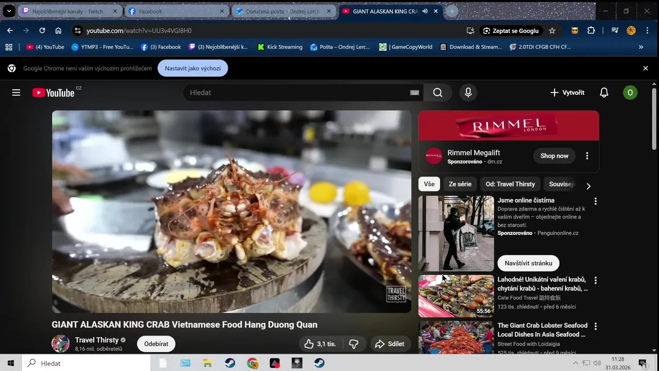Mute the YouTube tab's audio icon
The width and height of the screenshot is (659, 371).
[x=425, y=11]
